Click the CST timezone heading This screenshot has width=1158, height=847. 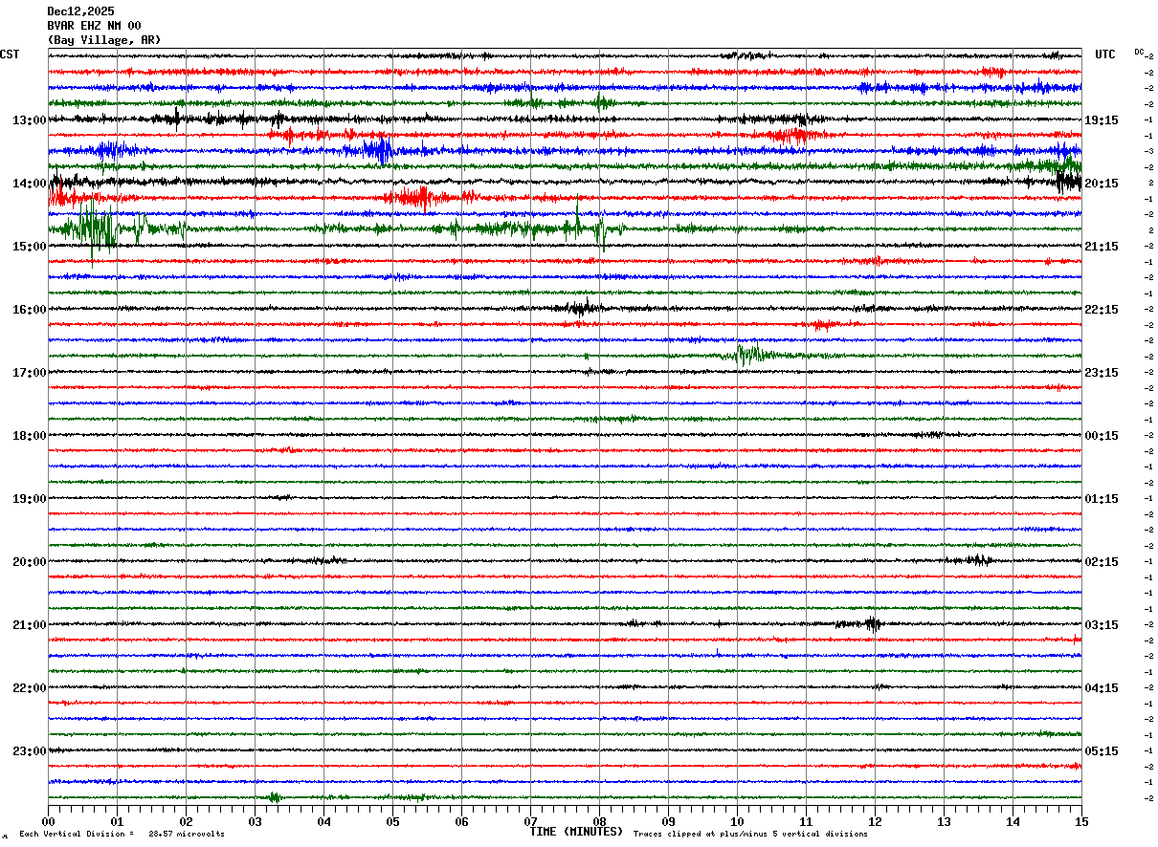point(10,54)
